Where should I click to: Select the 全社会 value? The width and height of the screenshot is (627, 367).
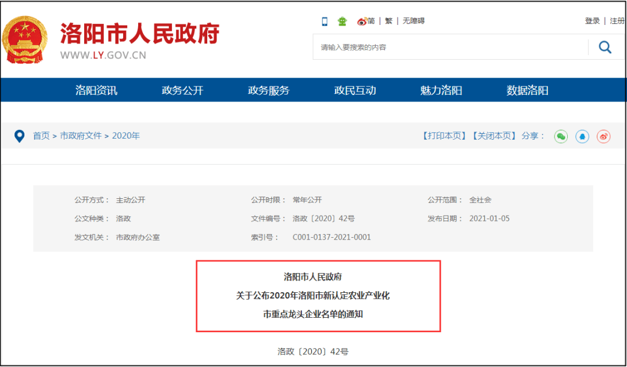(x=480, y=199)
